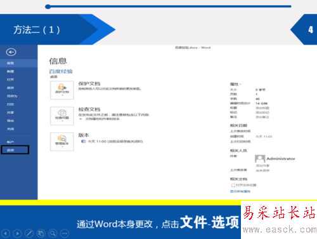Click the 0 字节 size value
Viewport: 317px width, 239px height.
click(261, 90)
